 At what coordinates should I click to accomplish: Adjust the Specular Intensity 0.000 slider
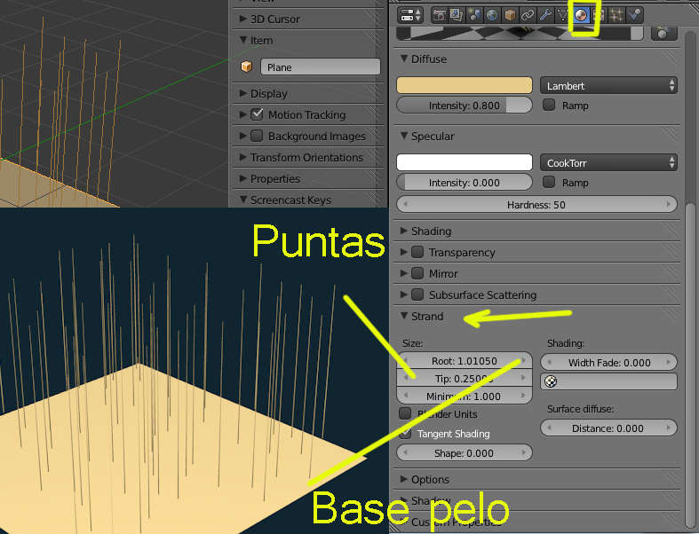click(464, 183)
